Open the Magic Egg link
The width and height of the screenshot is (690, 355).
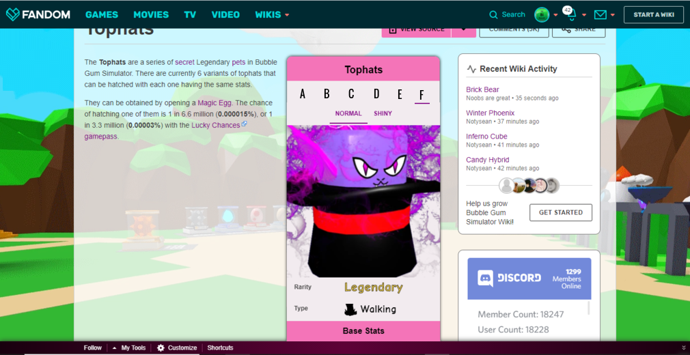click(215, 103)
